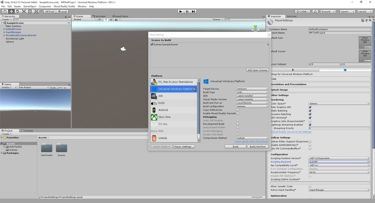This screenshot has width=375, height=203.
Task: Click Windows platform tab icon in Inspector
Action: [345, 70]
